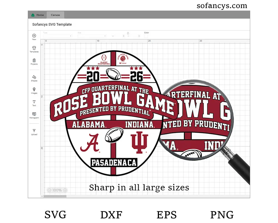The image size is (278, 223).
Task: Click the width W stepper arrows
Action: (123, 36)
